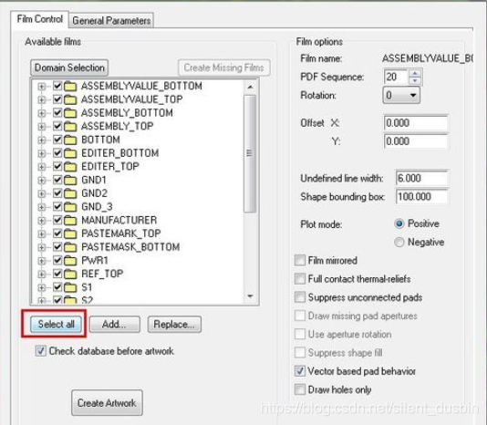
Task: Click the Offset Y input field
Action: pyautogui.click(x=416, y=141)
